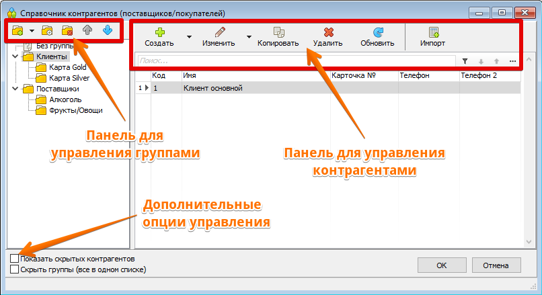Enable Скрыть группы checkbox

pos(14,269)
